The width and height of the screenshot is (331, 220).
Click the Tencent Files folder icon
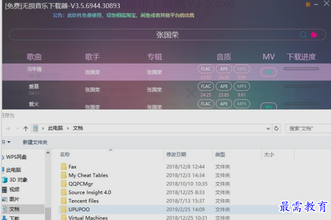(64, 201)
